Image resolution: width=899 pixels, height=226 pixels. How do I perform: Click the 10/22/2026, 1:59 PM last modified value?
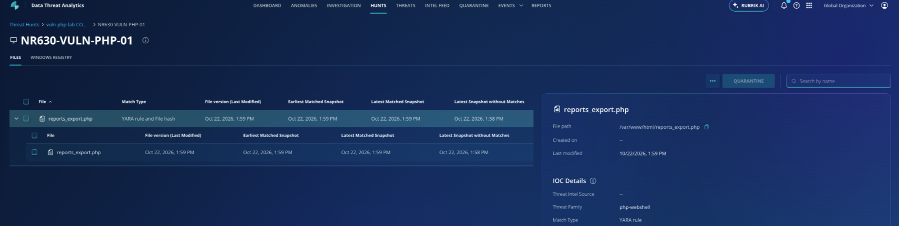point(643,153)
